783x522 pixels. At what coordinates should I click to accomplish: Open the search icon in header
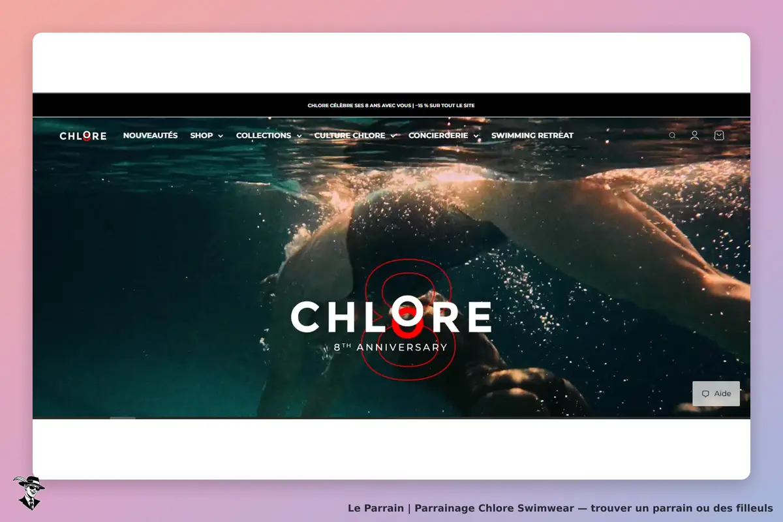click(672, 136)
